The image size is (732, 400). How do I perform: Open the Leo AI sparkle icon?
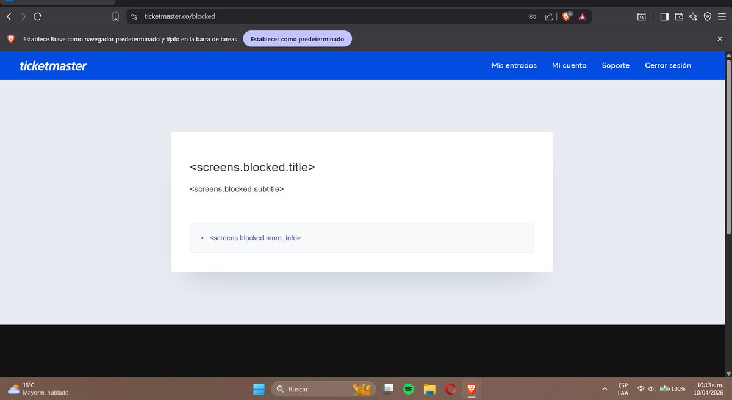click(693, 16)
